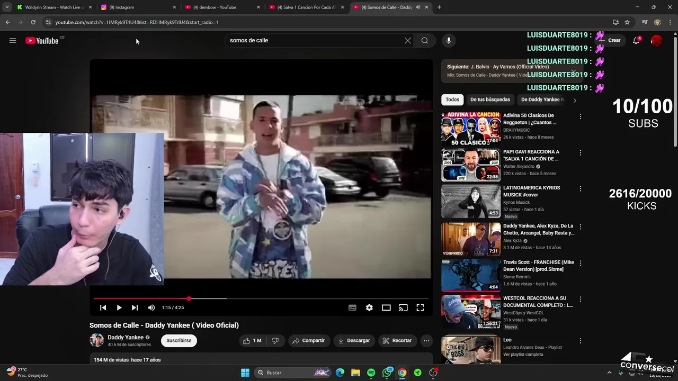Image resolution: width=678 pixels, height=381 pixels.
Task: Open options for Travis Scott Franchise video
Action: tap(581, 263)
